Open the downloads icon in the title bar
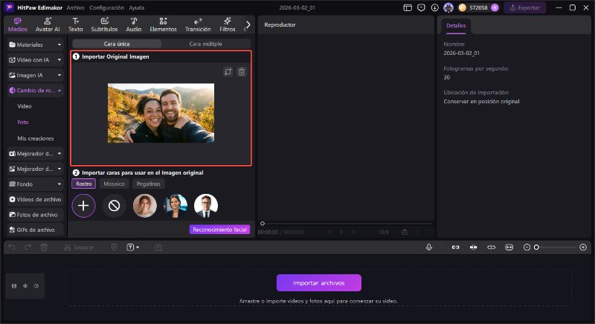Viewport: 595px width, 324px height. pyautogui.click(x=435, y=7)
